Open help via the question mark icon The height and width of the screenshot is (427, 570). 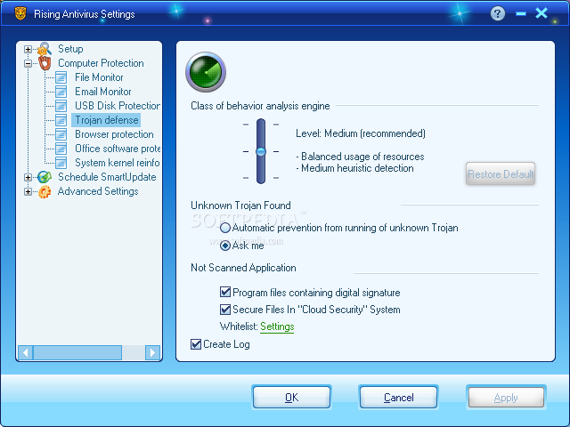pyautogui.click(x=498, y=14)
